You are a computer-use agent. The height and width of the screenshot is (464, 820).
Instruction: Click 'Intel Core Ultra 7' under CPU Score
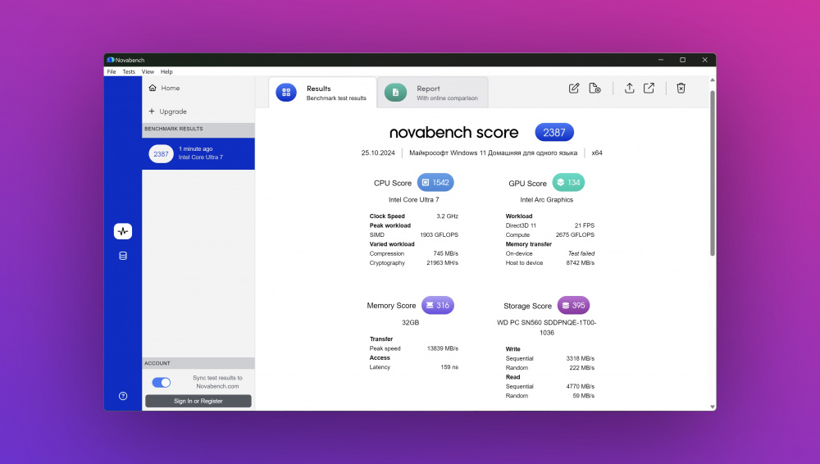pos(413,200)
